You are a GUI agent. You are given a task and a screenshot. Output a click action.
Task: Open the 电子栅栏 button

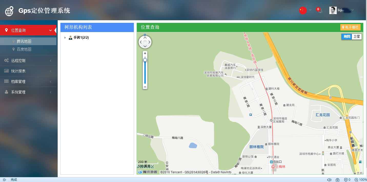pyautogui.click(x=350, y=27)
